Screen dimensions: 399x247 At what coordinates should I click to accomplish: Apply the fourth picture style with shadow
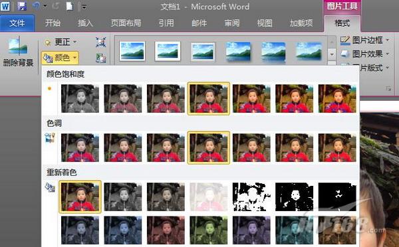click(238, 52)
